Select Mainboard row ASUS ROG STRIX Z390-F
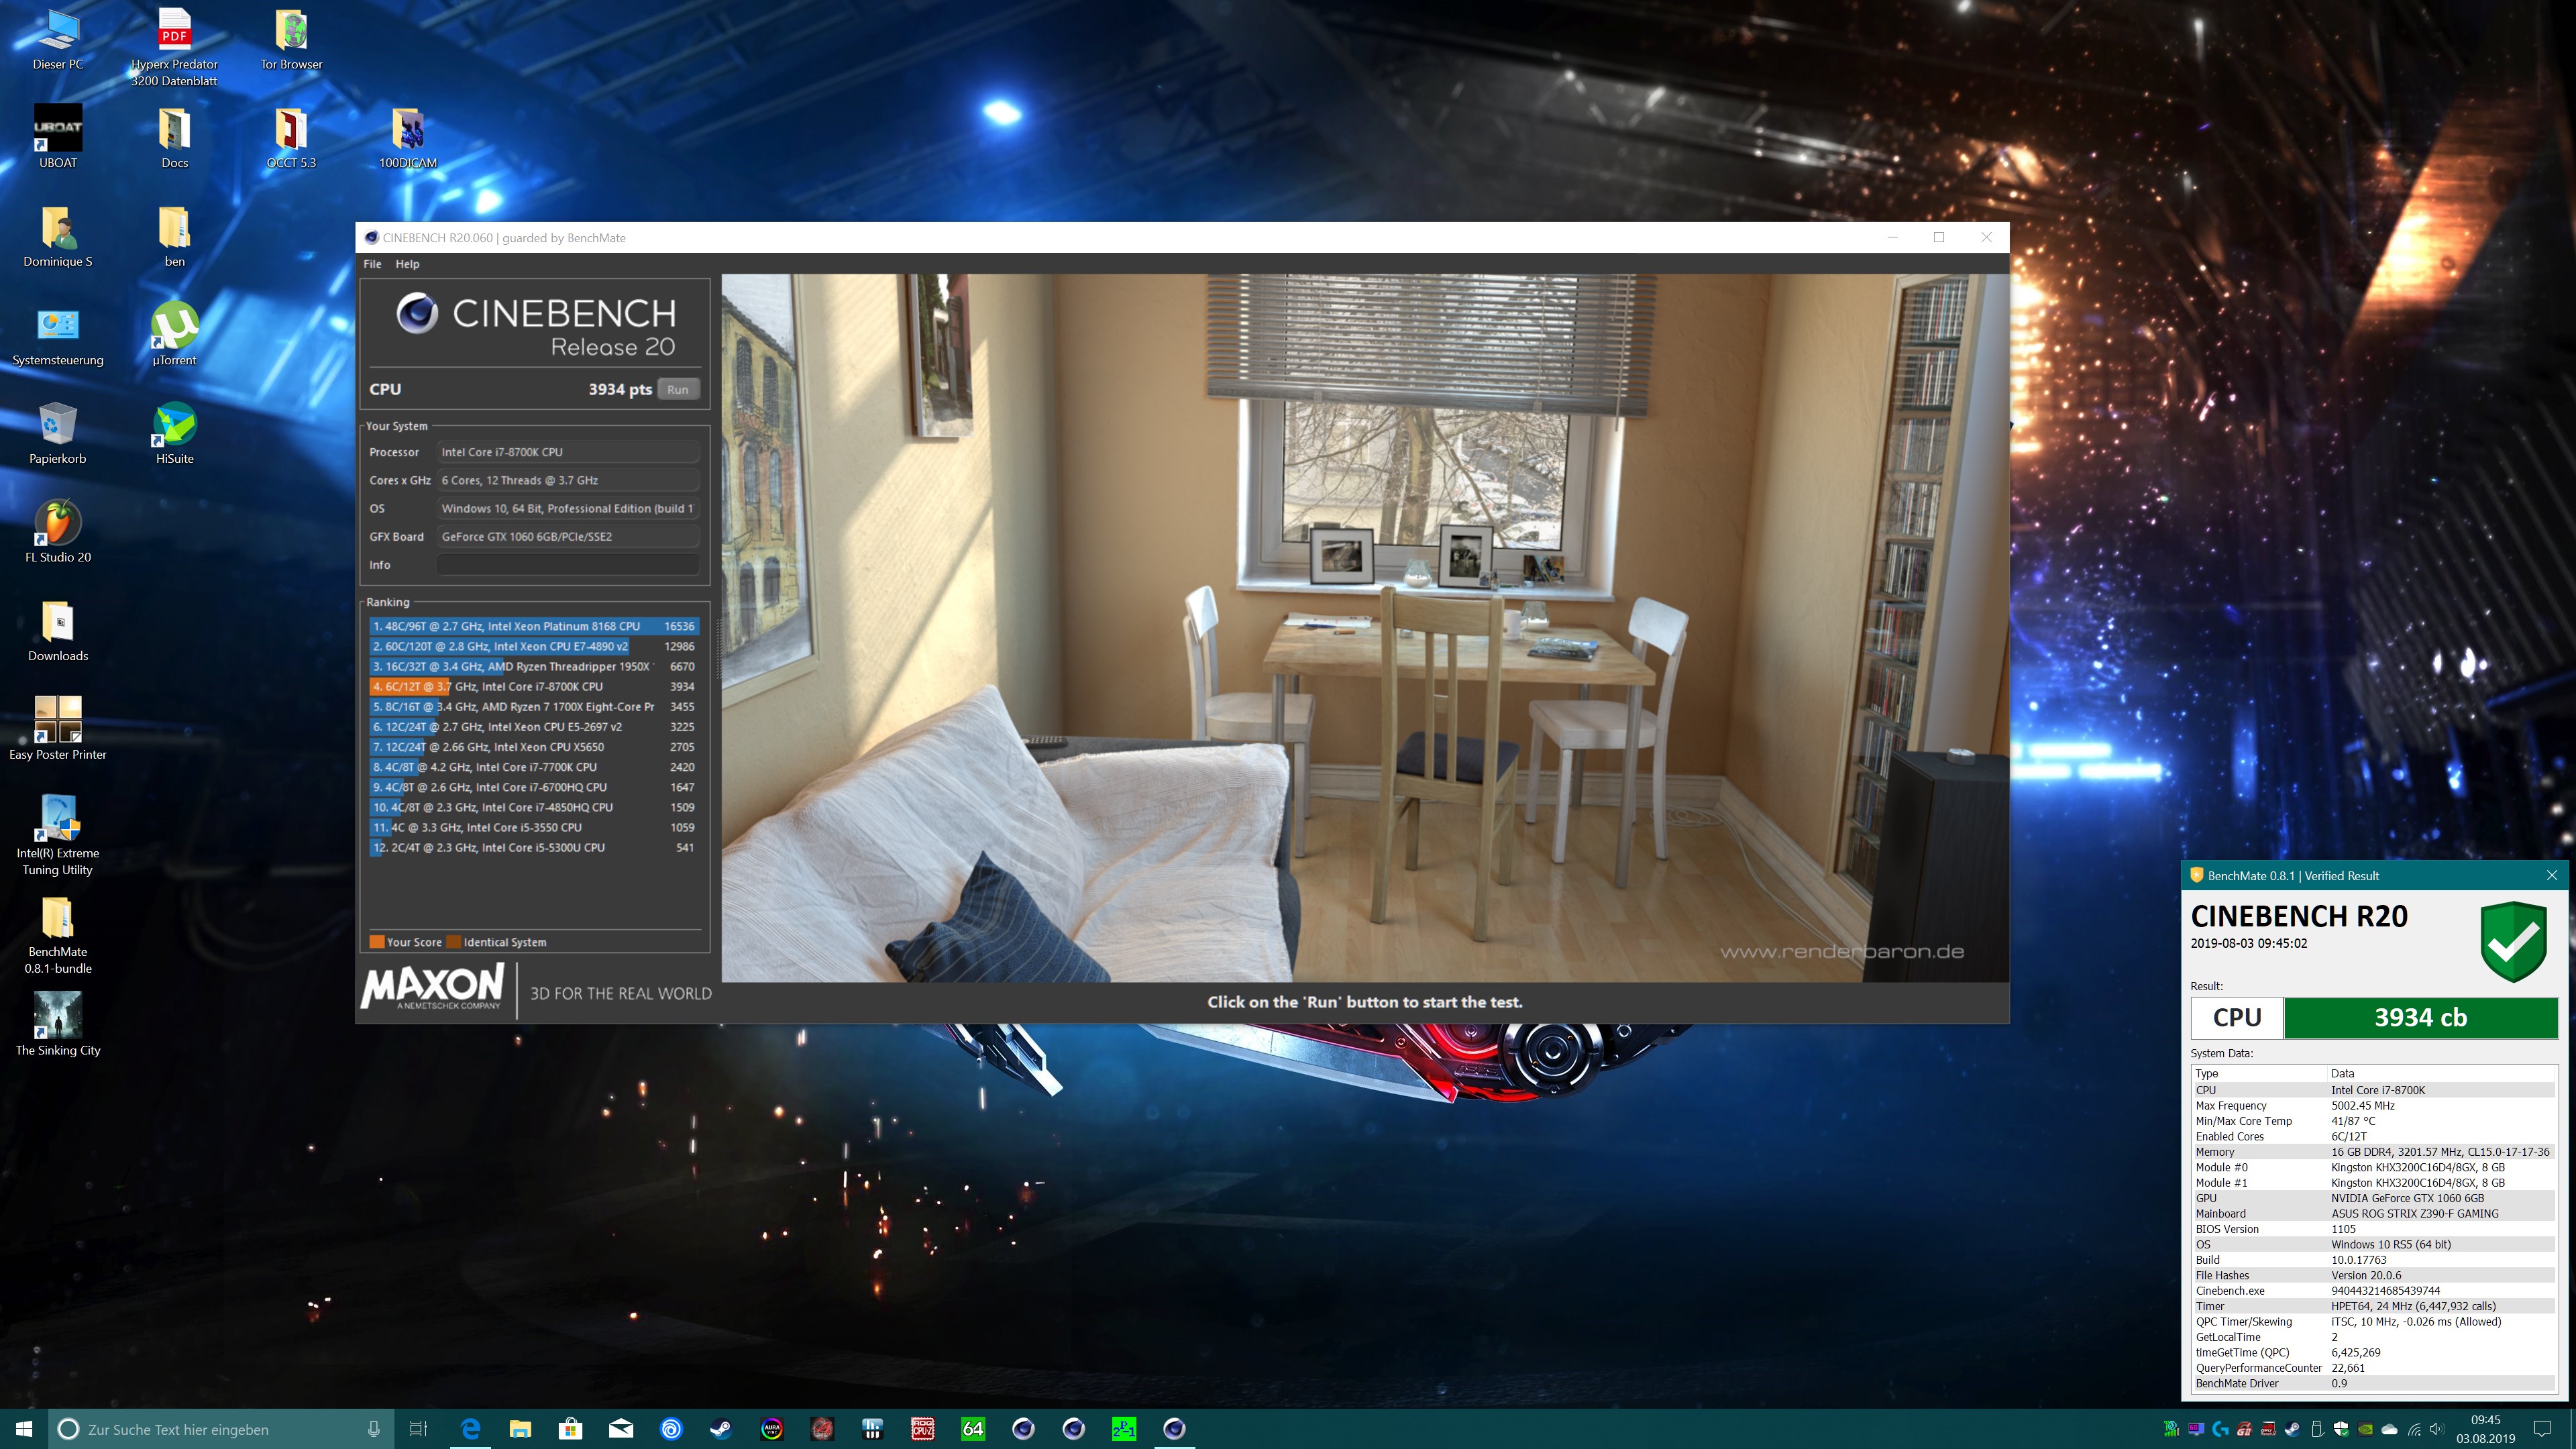Viewport: 2576px width, 1449px height. click(2374, 1214)
